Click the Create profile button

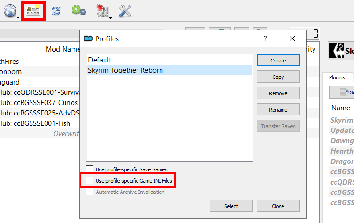click(278, 61)
